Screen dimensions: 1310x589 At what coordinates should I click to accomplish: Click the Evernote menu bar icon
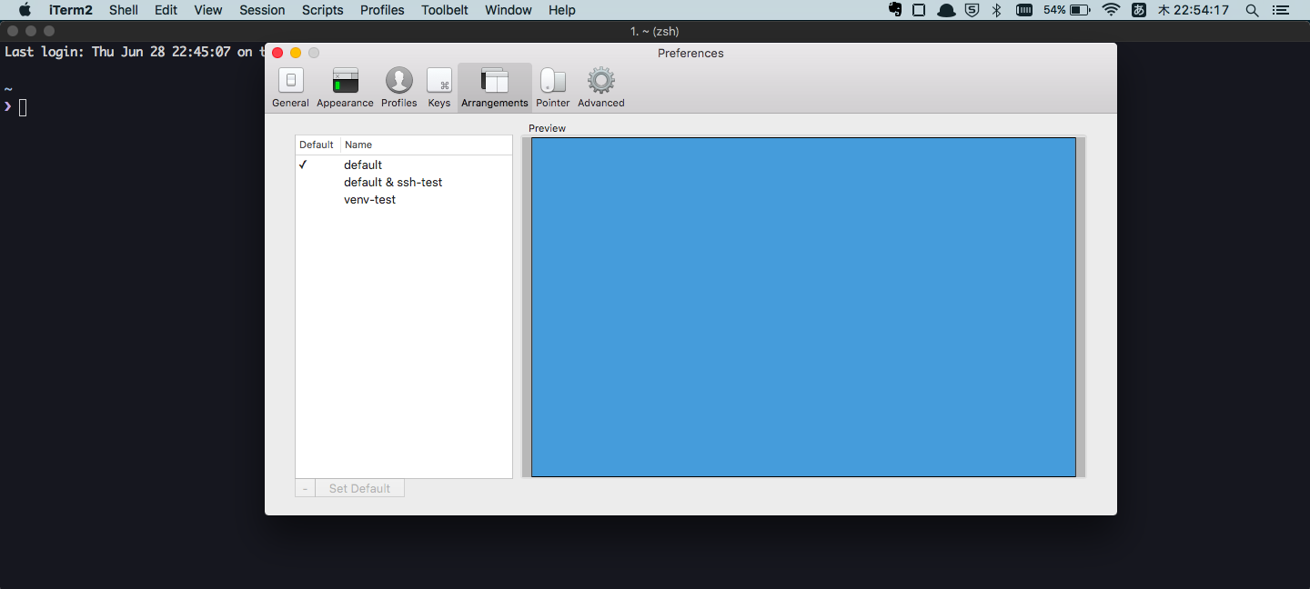pyautogui.click(x=895, y=10)
